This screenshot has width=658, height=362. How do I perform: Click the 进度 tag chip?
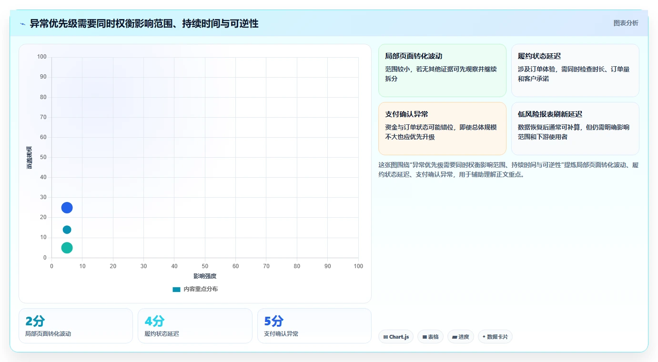tap(461, 337)
